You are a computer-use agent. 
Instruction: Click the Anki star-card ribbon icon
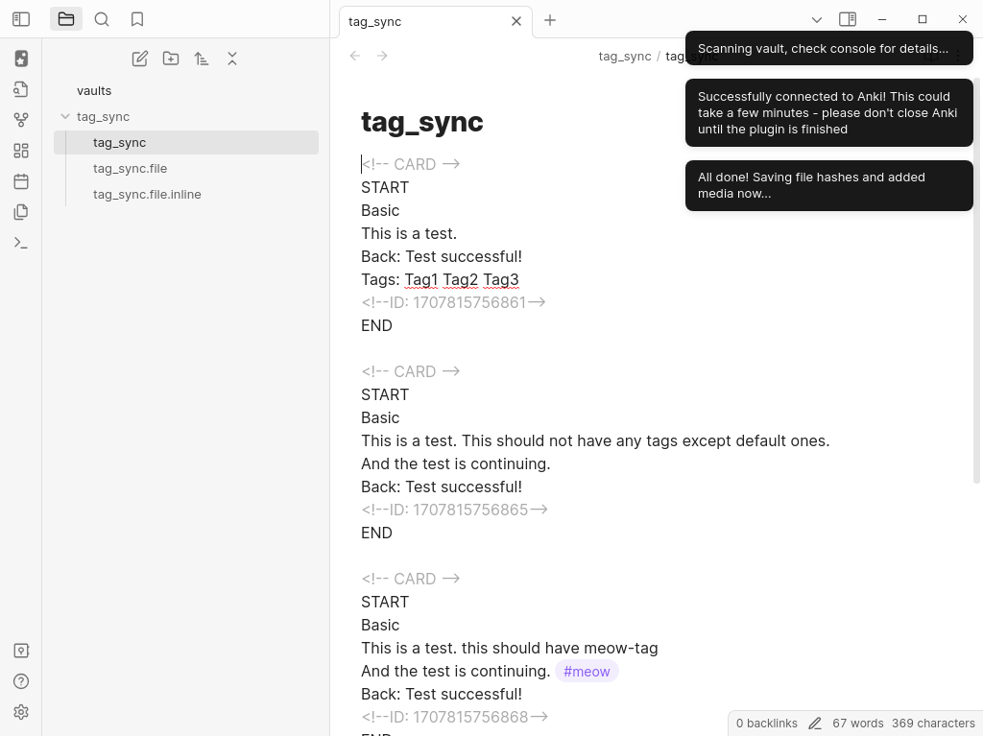pos(21,59)
